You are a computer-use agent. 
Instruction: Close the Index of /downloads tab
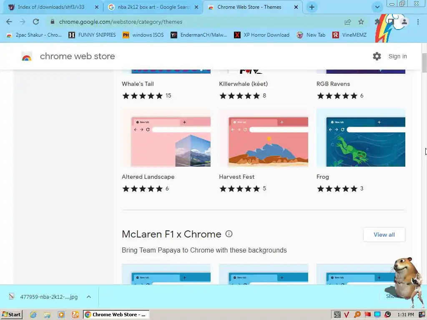point(96,7)
